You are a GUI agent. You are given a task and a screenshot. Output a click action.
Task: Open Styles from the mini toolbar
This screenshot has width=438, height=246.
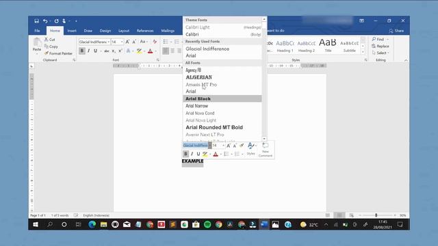[251, 149]
